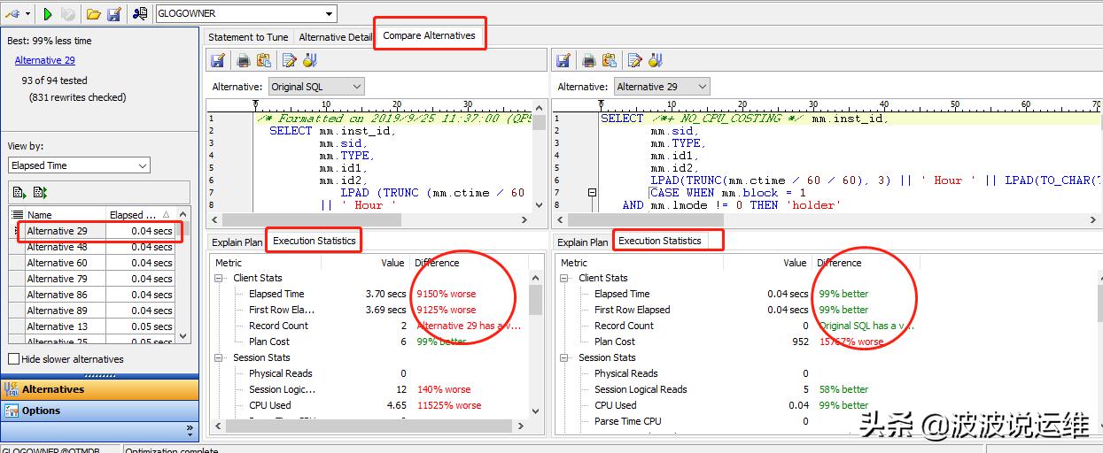The width and height of the screenshot is (1103, 453).
Task: Collapse left pane Session Stats group
Action: click(x=220, y=357)
